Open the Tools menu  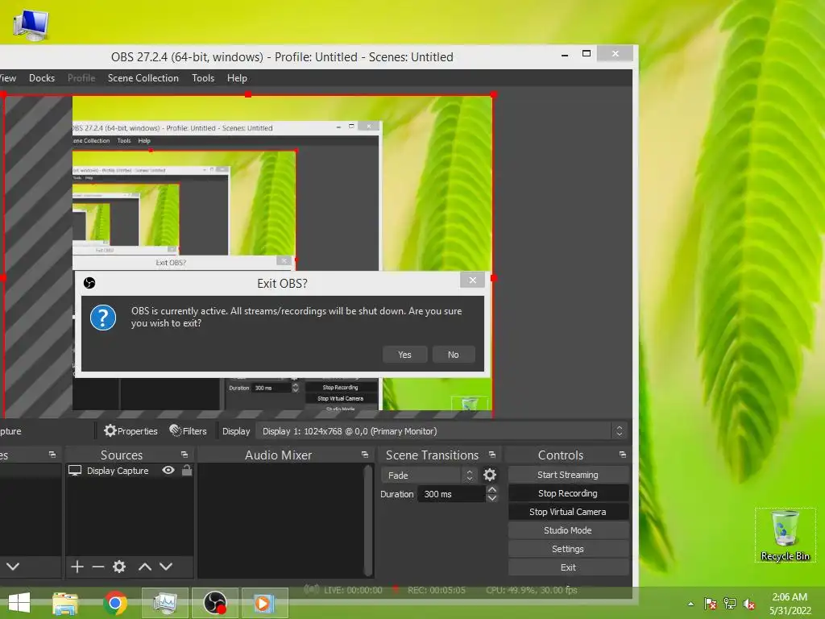click(203, 78)
